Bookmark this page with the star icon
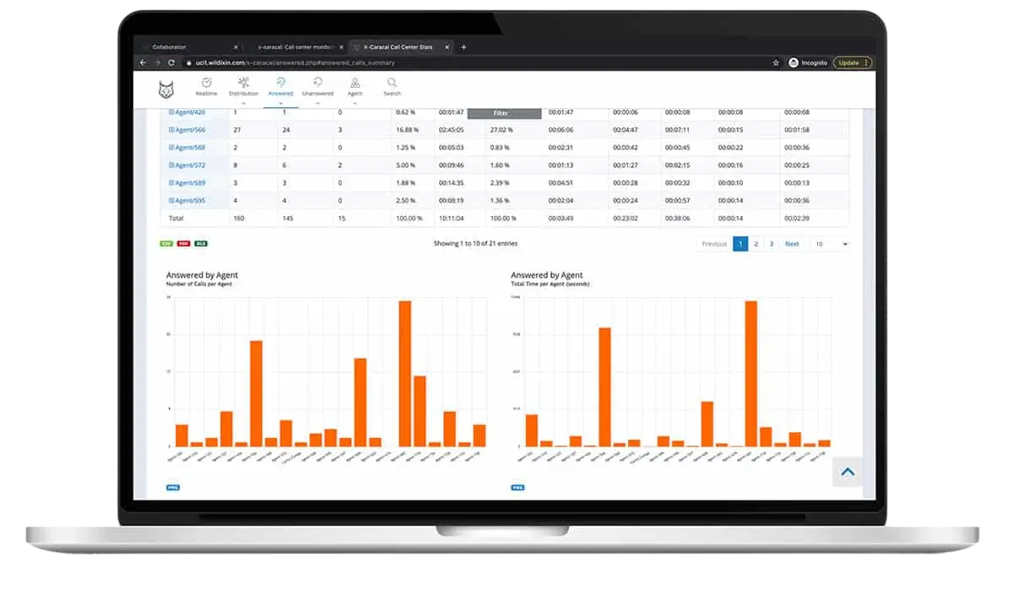This screenshot has height=601, width=1013. tap(776, 62)
